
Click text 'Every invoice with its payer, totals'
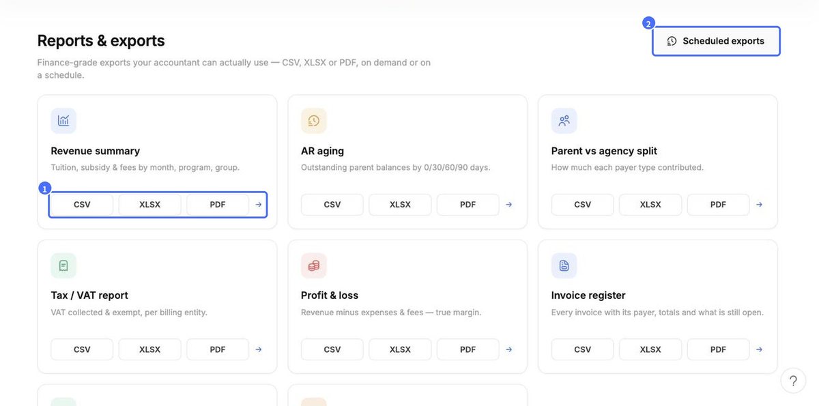click(619, 313)
